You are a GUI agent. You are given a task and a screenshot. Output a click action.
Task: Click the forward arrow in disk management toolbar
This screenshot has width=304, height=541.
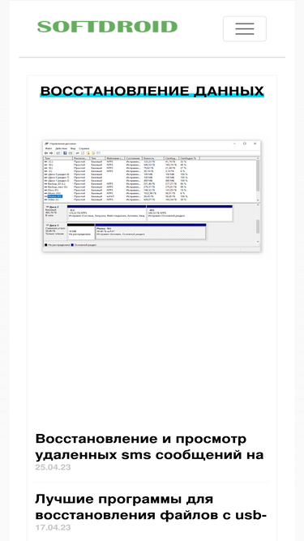pyautogui.click(x=51, y=152)
